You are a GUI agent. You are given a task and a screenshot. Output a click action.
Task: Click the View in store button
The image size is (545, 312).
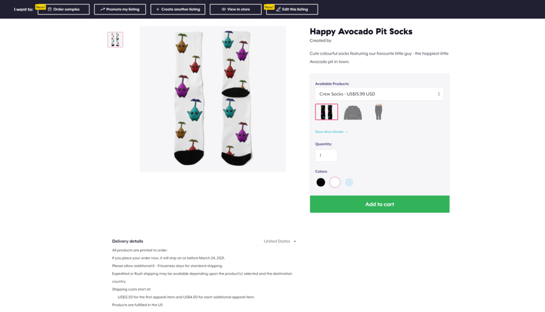click(x=235, y=10)
